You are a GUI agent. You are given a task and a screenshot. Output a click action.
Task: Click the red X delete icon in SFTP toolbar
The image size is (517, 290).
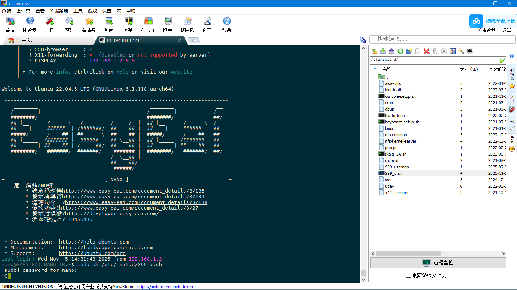pyautogui.click(x=427, y=51)
